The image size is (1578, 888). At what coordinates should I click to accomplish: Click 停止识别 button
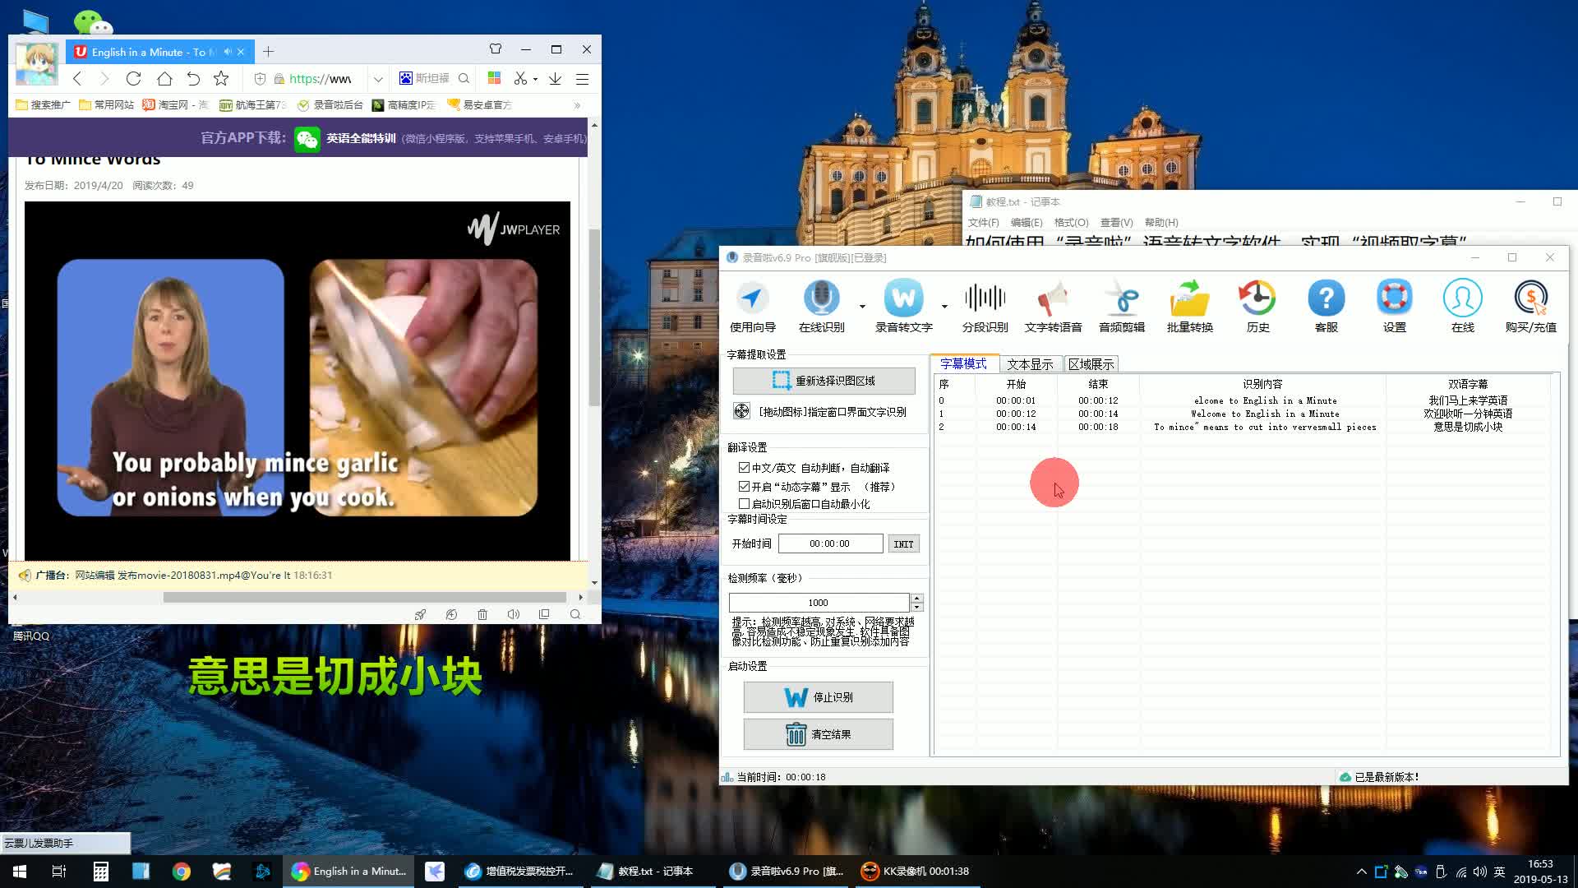(x=819, y=697)
